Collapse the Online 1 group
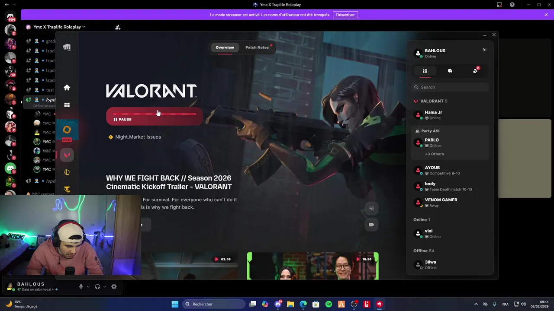Image resolution: width=554 pixels, height=311 pixels. pos(422,220)
